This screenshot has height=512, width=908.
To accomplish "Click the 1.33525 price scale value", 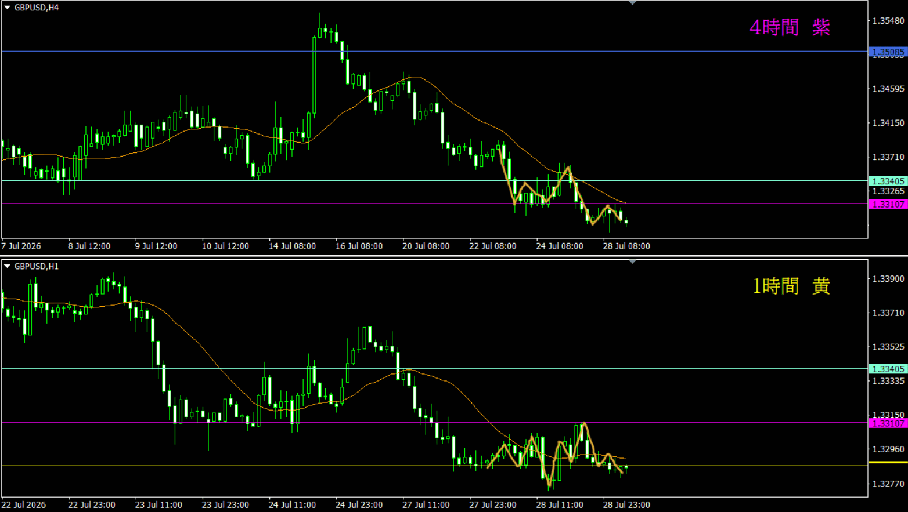I will pyautogui.click(x=888, y=347).
